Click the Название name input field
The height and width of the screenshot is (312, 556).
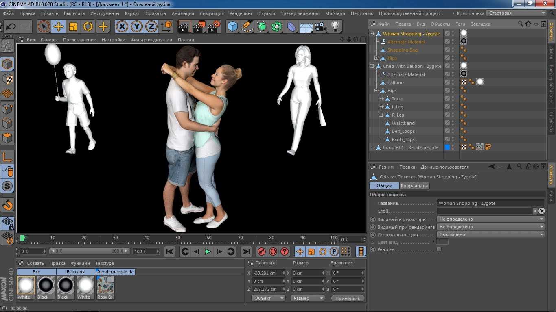490,203
